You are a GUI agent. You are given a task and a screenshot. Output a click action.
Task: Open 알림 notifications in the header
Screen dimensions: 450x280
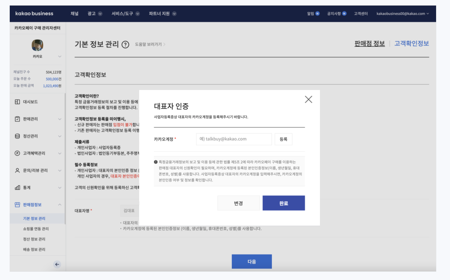[x=313, y=14]
